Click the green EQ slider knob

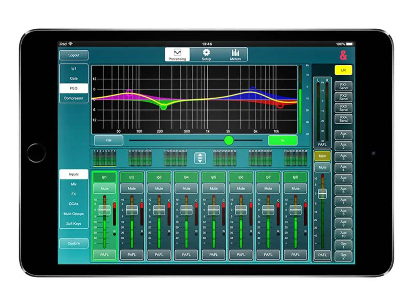[x=229, y=140]
